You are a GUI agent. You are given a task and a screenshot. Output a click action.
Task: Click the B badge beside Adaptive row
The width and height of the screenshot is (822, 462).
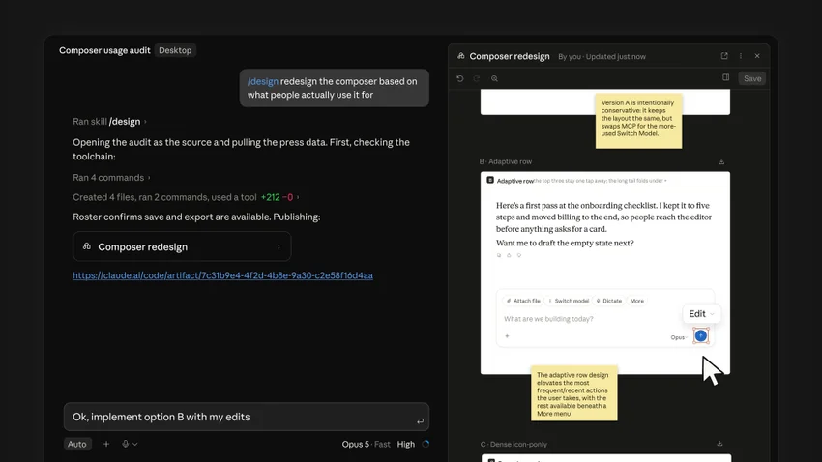point(490,180)
